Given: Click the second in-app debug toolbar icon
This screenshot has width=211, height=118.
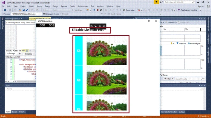Looking at the screenshot, I should pyautogui.click(x=96, y=26).
